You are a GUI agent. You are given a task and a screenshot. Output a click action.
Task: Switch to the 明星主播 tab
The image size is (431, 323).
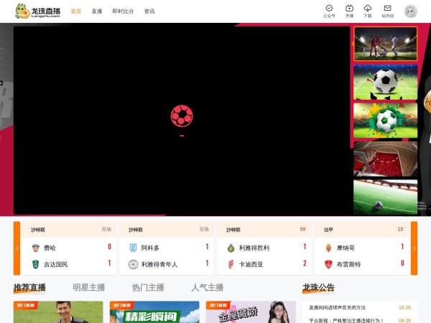[88, 287]
